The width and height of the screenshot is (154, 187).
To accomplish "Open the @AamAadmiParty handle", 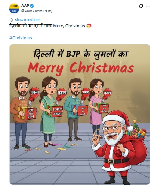I will pos(37,11).
